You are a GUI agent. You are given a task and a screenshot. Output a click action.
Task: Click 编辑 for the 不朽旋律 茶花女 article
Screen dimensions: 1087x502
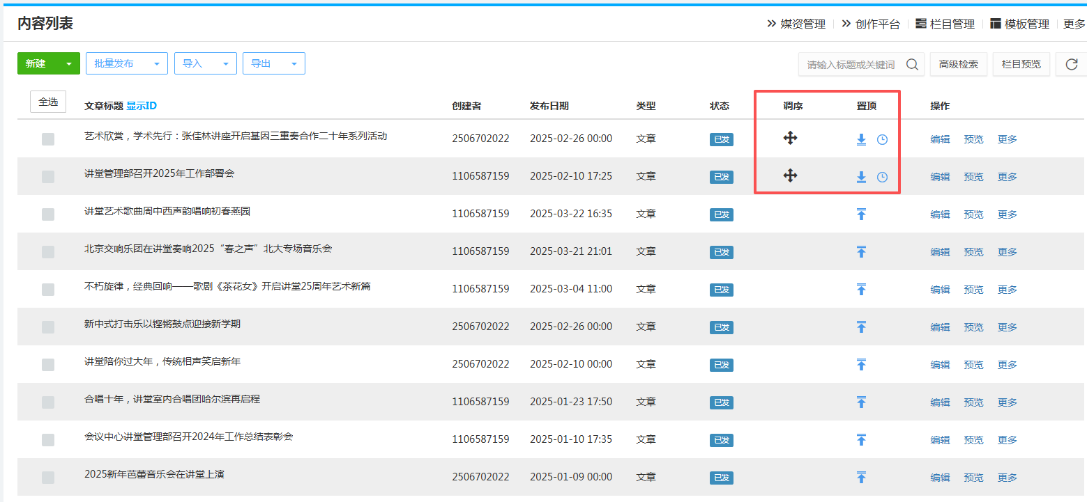pyautogui.click(x=940, y=290)
